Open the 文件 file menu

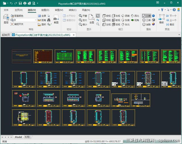(x=6, y=10)
